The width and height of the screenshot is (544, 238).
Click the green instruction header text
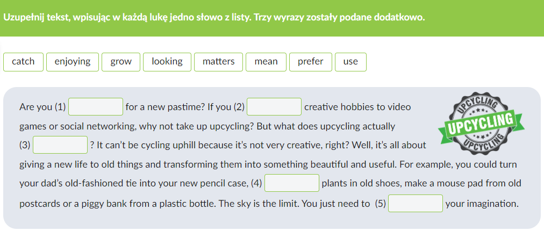214,17
